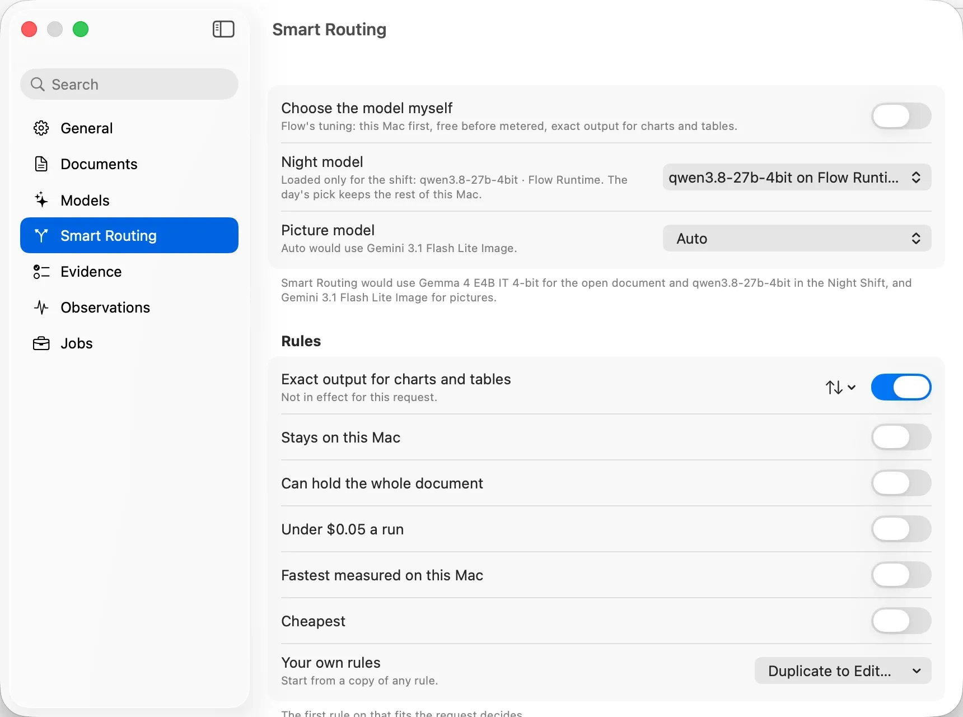Click the Jobs briefcase icon

(41, 343)
